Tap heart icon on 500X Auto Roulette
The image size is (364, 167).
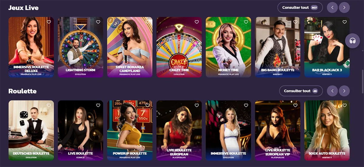point(345,105)
